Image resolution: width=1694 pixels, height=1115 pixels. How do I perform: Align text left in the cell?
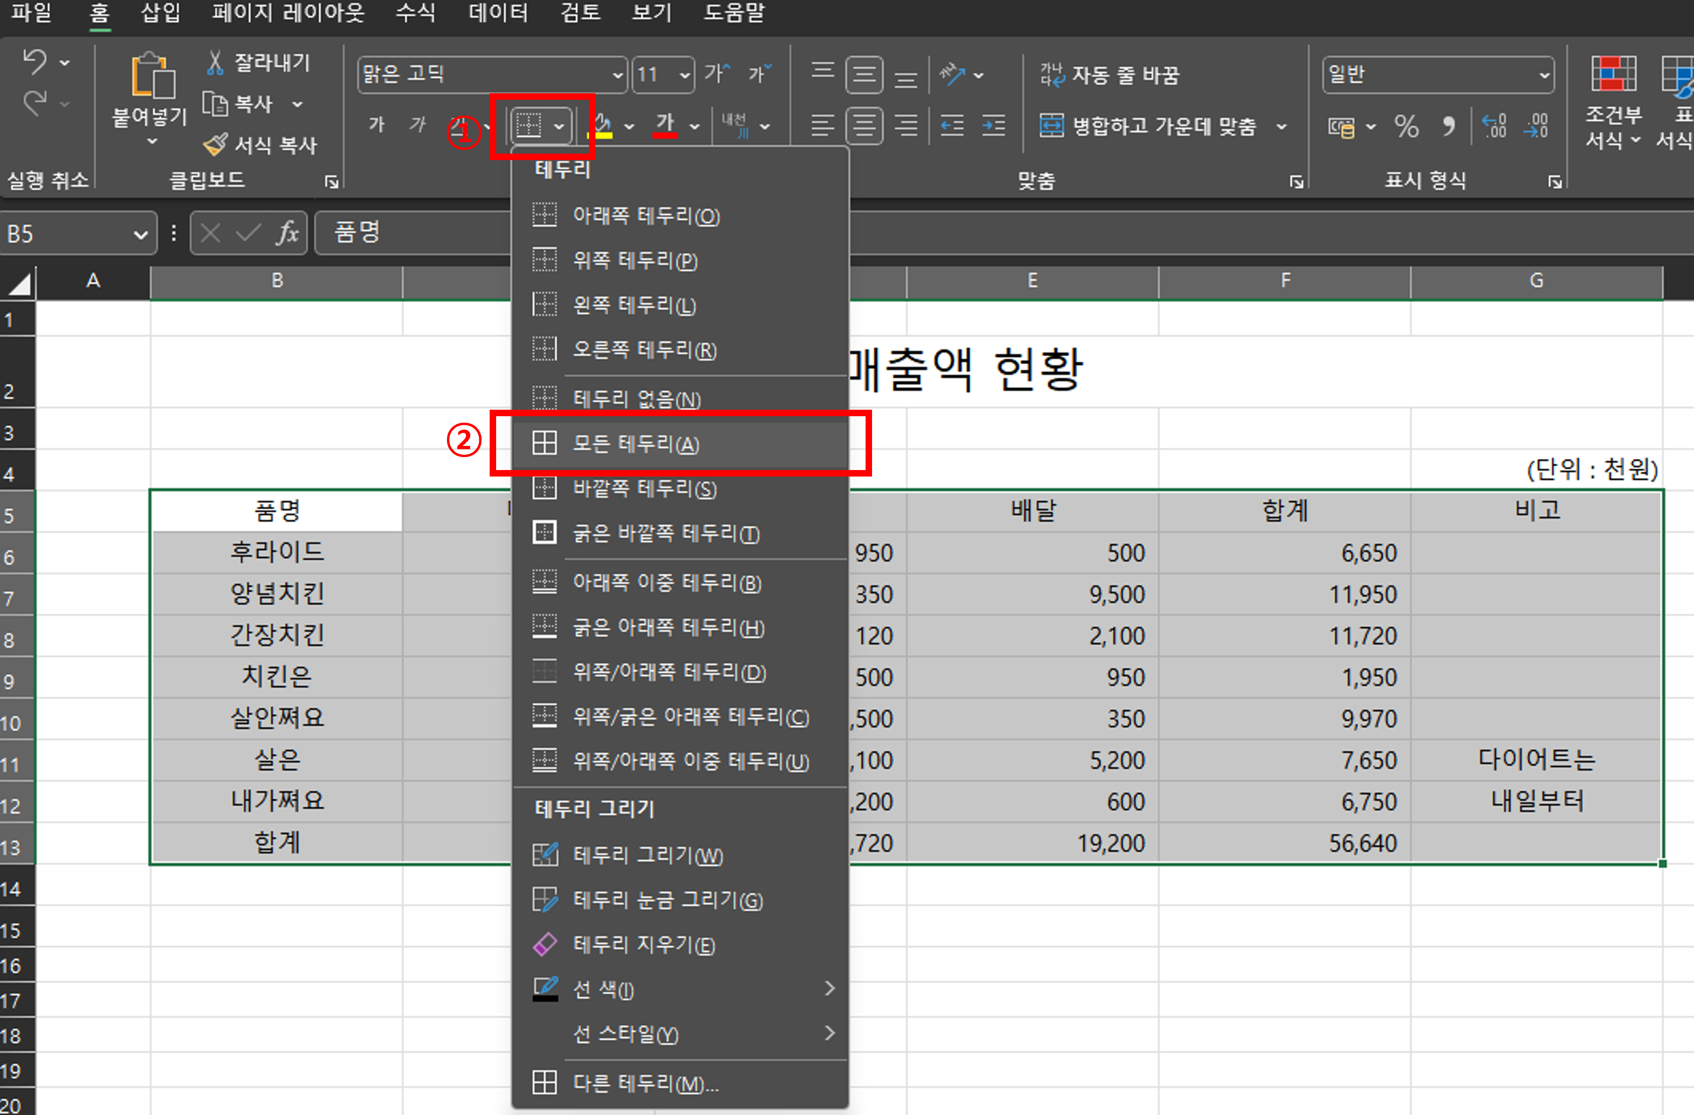(823, 126)
